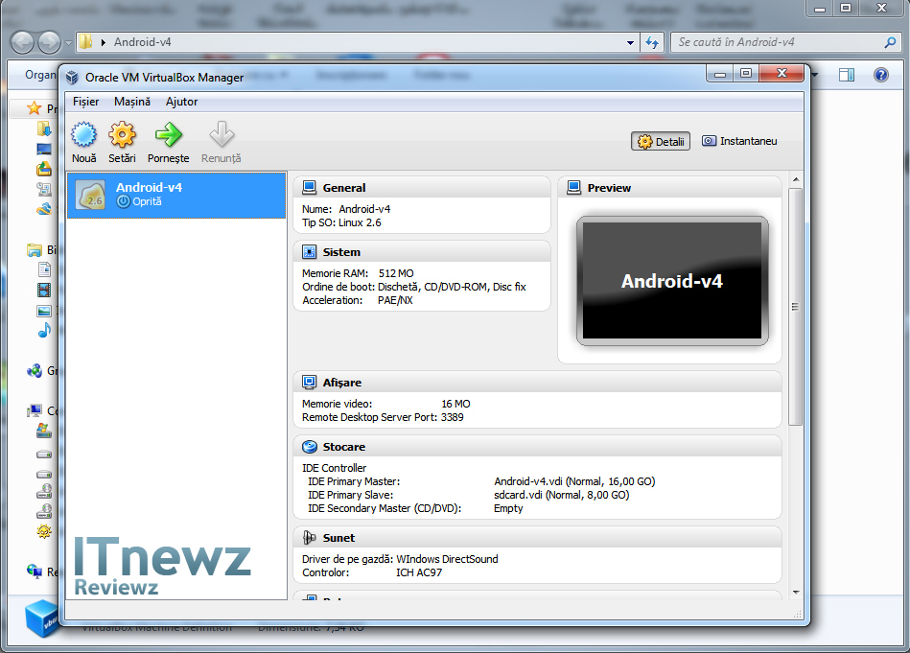Click the Explorer back navigation button

tap(23, 42)
